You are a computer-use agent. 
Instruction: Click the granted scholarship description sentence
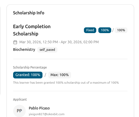click(66, 83)
